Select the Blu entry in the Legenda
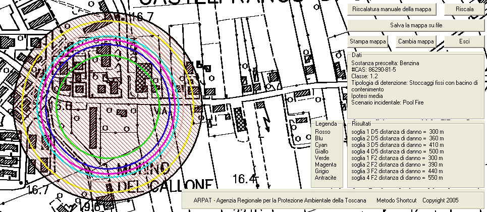This screenshot has width=487, height=212. (x=319, y=138)
